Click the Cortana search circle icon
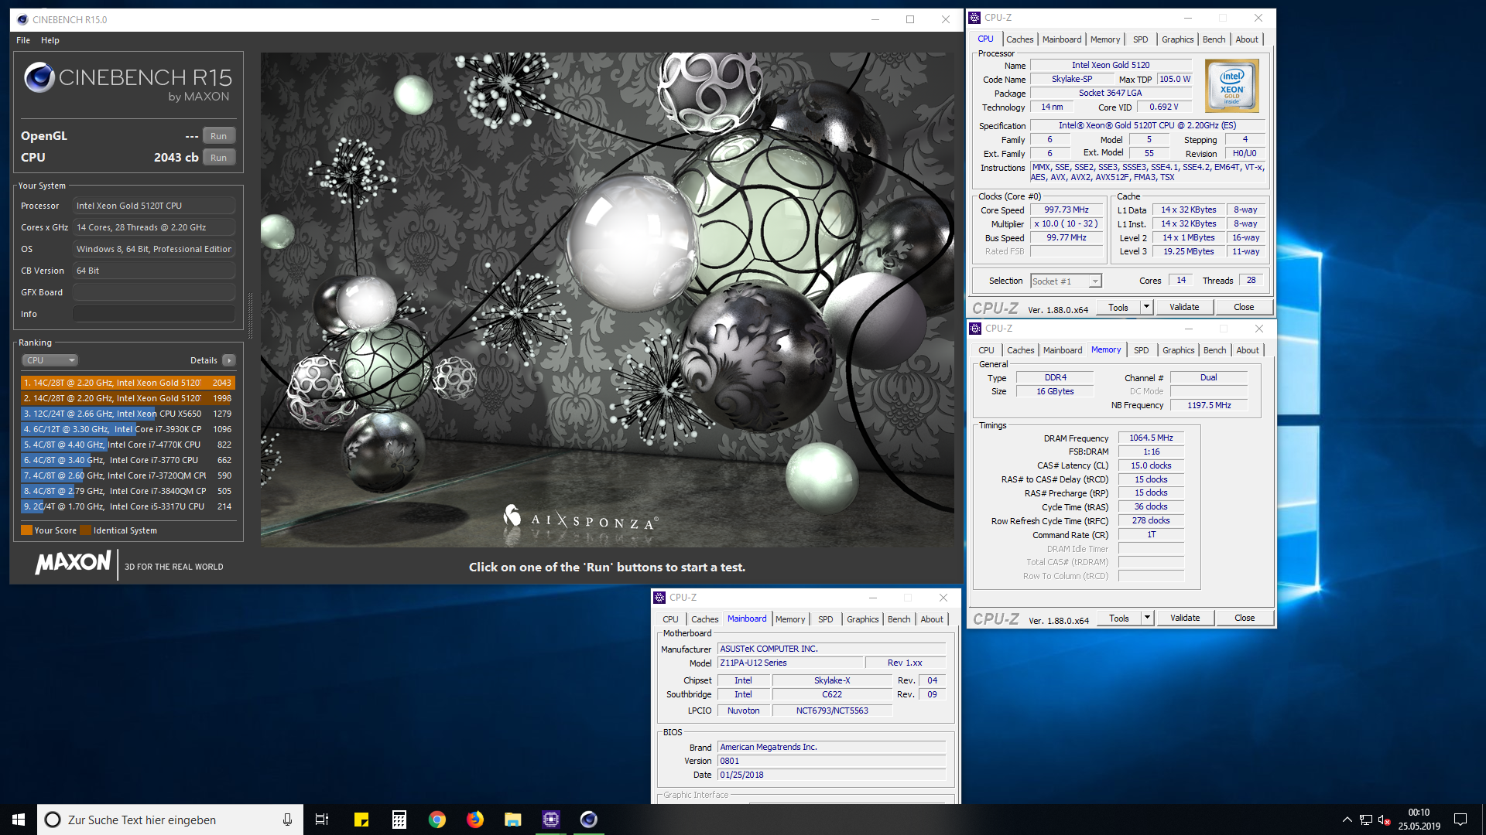Screen dimensions: 1486x835 [x=53, y=820]
